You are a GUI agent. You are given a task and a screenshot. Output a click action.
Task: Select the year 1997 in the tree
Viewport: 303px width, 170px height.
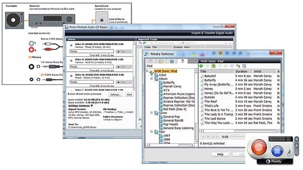pos(167,136)
